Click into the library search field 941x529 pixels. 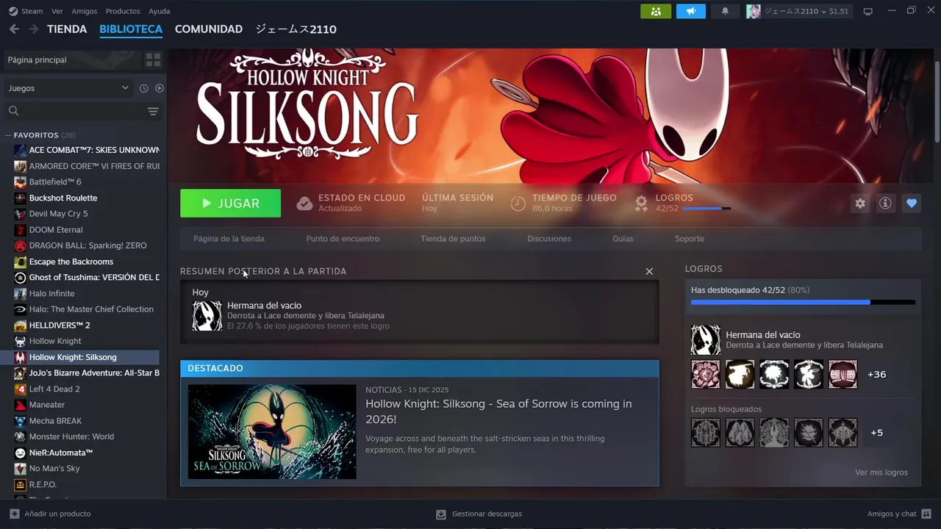click(74, 111)
